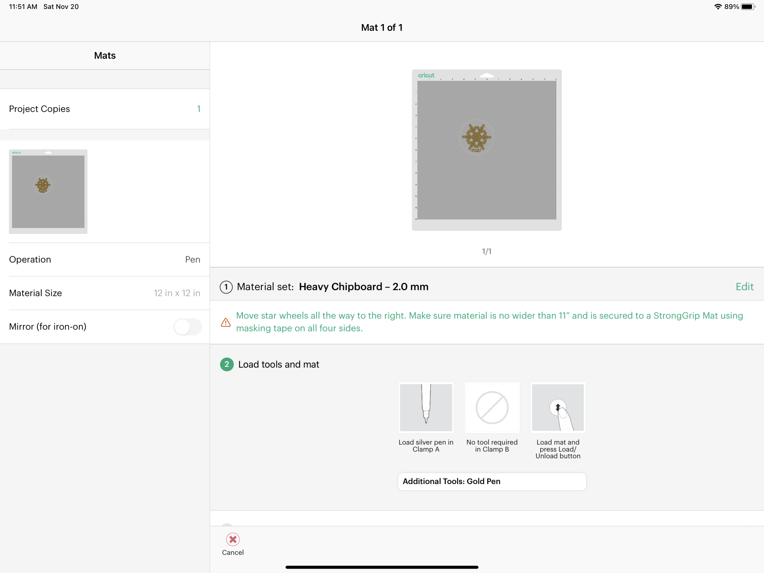Tap the step 1 circle icon
Image resolution: width=764 pixels, height=573 pixels.
point(226,287)
